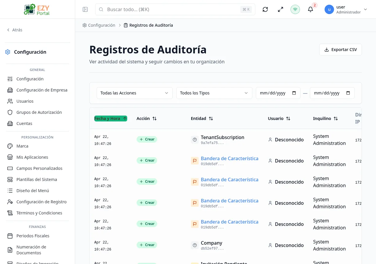Go back with Atrás link

coord(14,30)
